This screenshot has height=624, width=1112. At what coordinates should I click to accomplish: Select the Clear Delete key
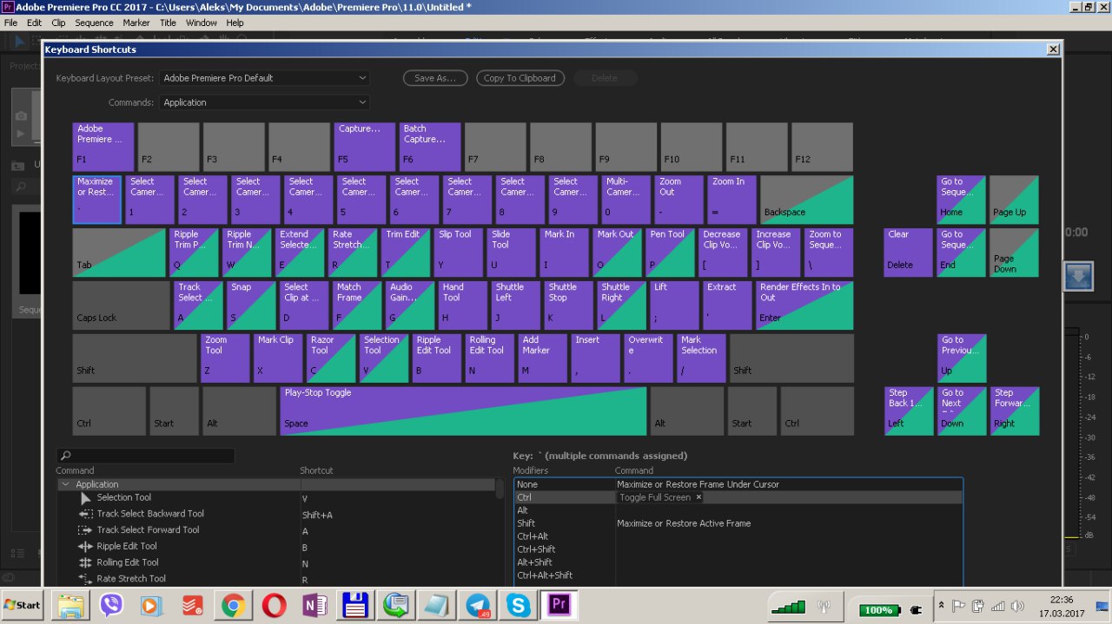pos(909,253)
